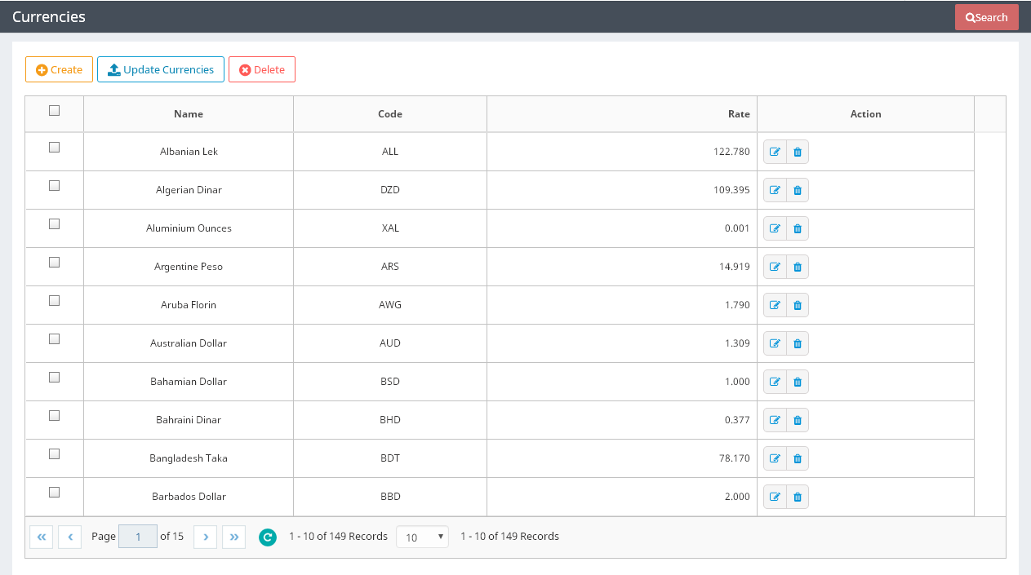The width and height of the screenshot is (1031, 575).
Task: Edit the Australian Dollar currency
Action: pyautogui.click(x=775, y=343)
